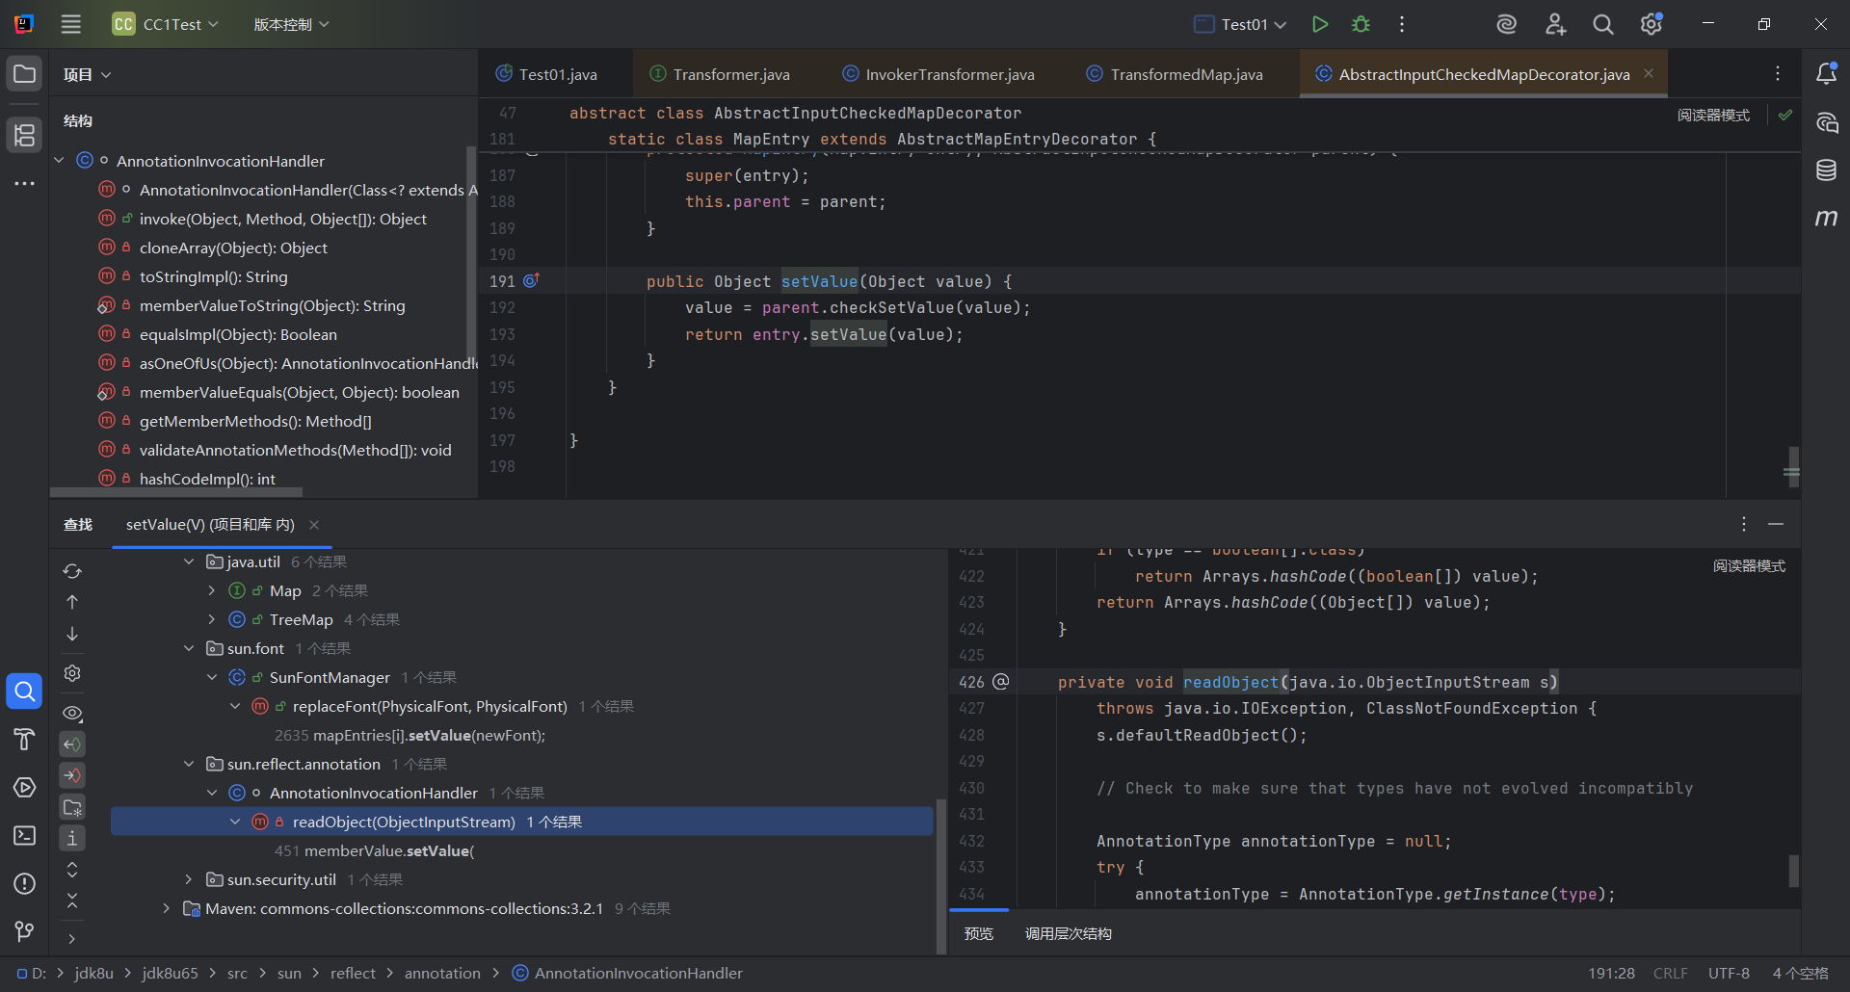The height and width of the screenshot is (992, 1850).
Task: Close AbstractInputCheckedMapDecorator.java tab
Action: click(x=1649, y=74)
